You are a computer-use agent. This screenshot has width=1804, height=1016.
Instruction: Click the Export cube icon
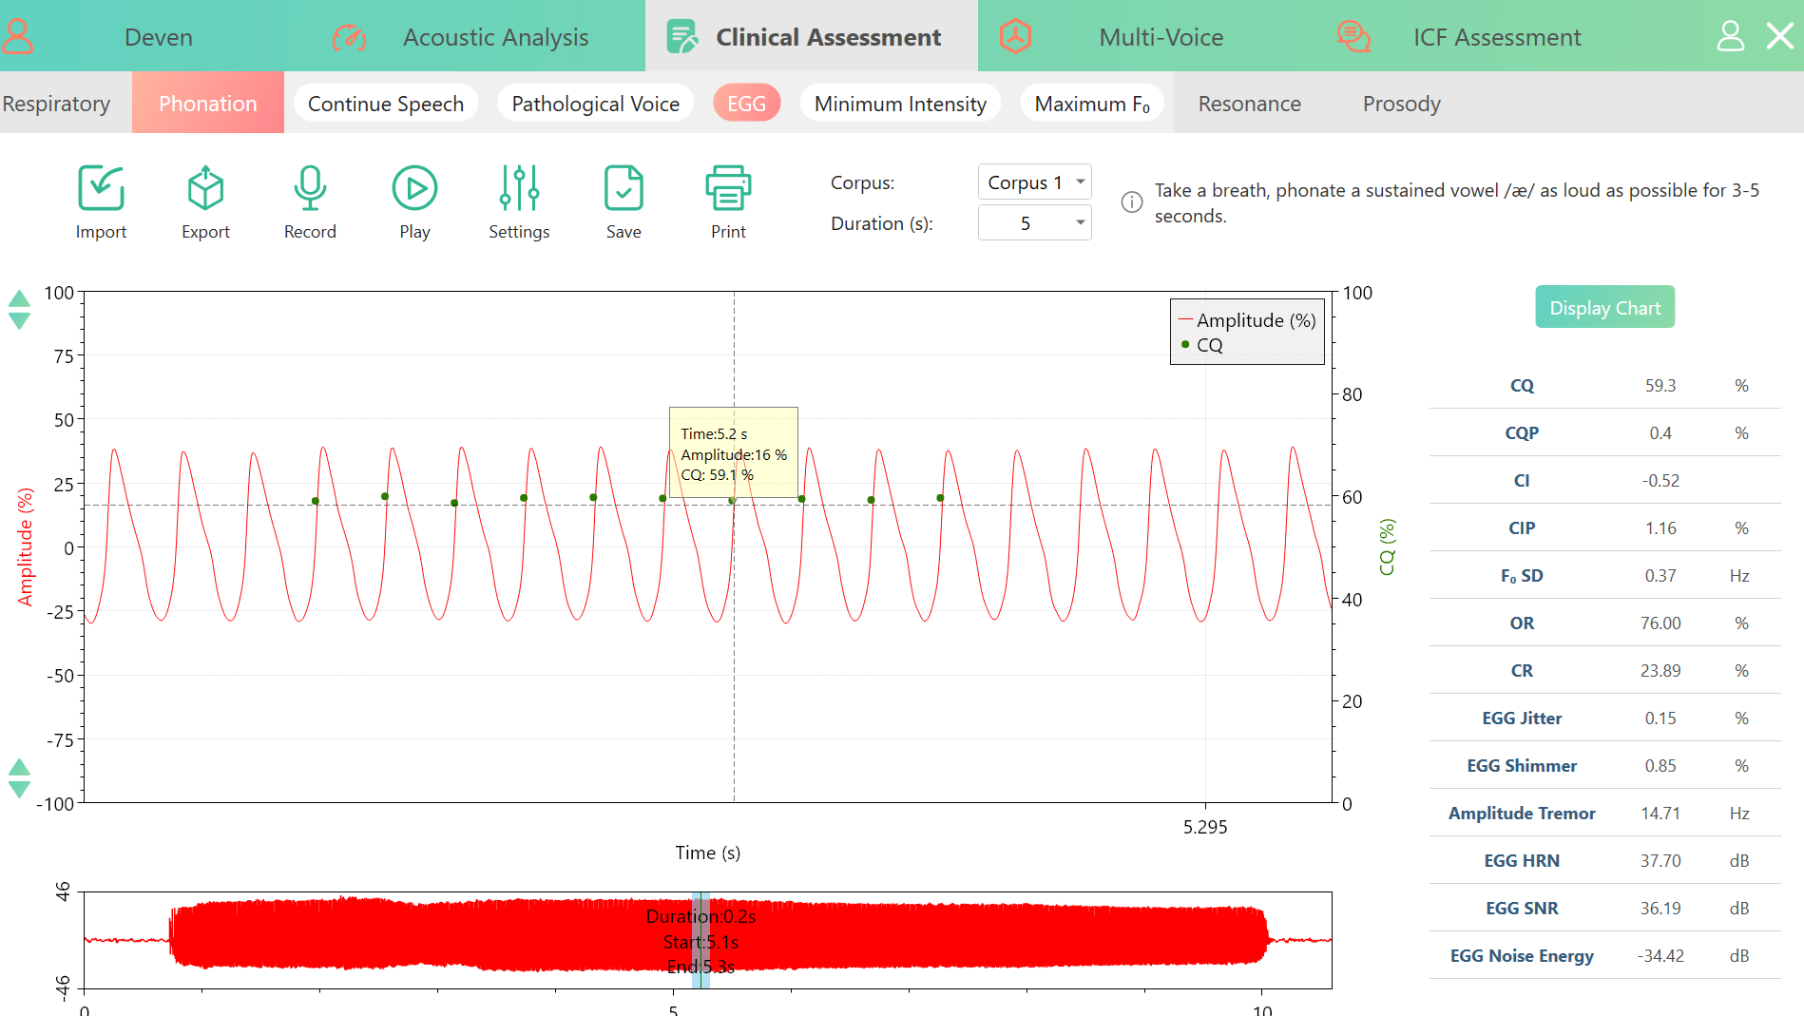(x=205, y=188)
